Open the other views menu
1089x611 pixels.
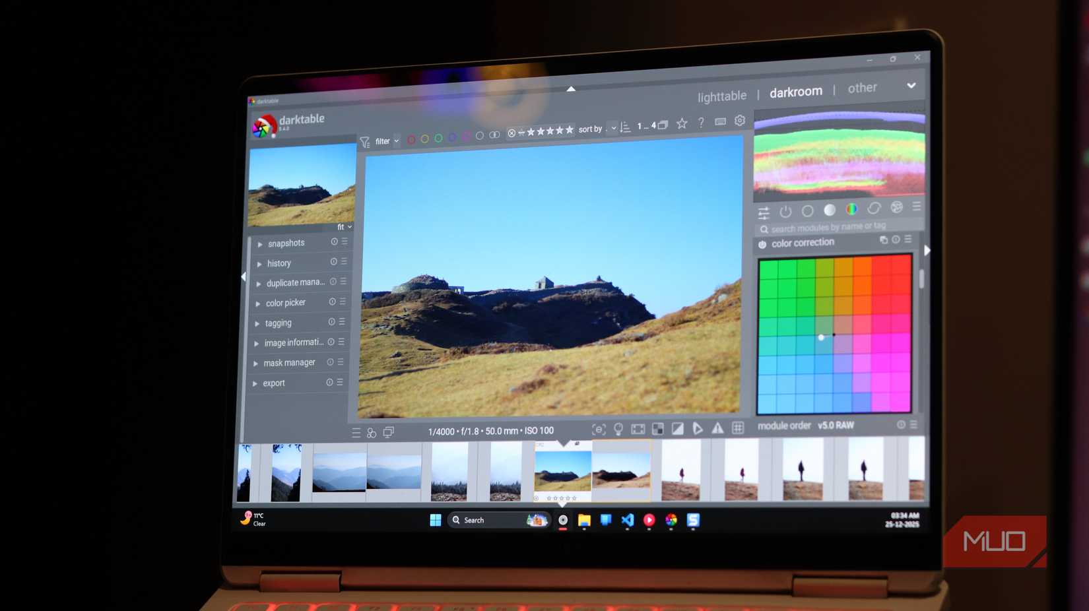click(862, 87)
